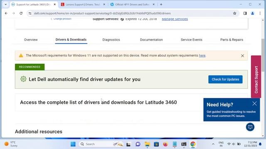Show hidden system tray icons
Screen dimensions: 266x149
(213, 144)
